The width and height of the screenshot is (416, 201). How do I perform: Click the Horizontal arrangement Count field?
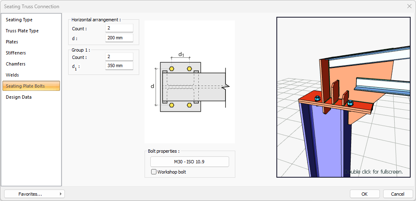(119, 28)
